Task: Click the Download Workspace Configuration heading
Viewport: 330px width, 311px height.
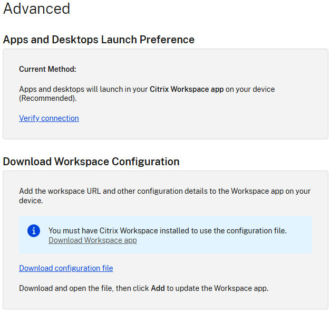Action: click(91, 162)
